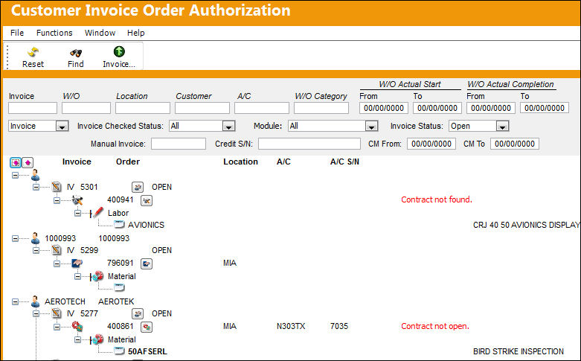
Task: Click the order icon beside 796091
Action: (77, 263)
